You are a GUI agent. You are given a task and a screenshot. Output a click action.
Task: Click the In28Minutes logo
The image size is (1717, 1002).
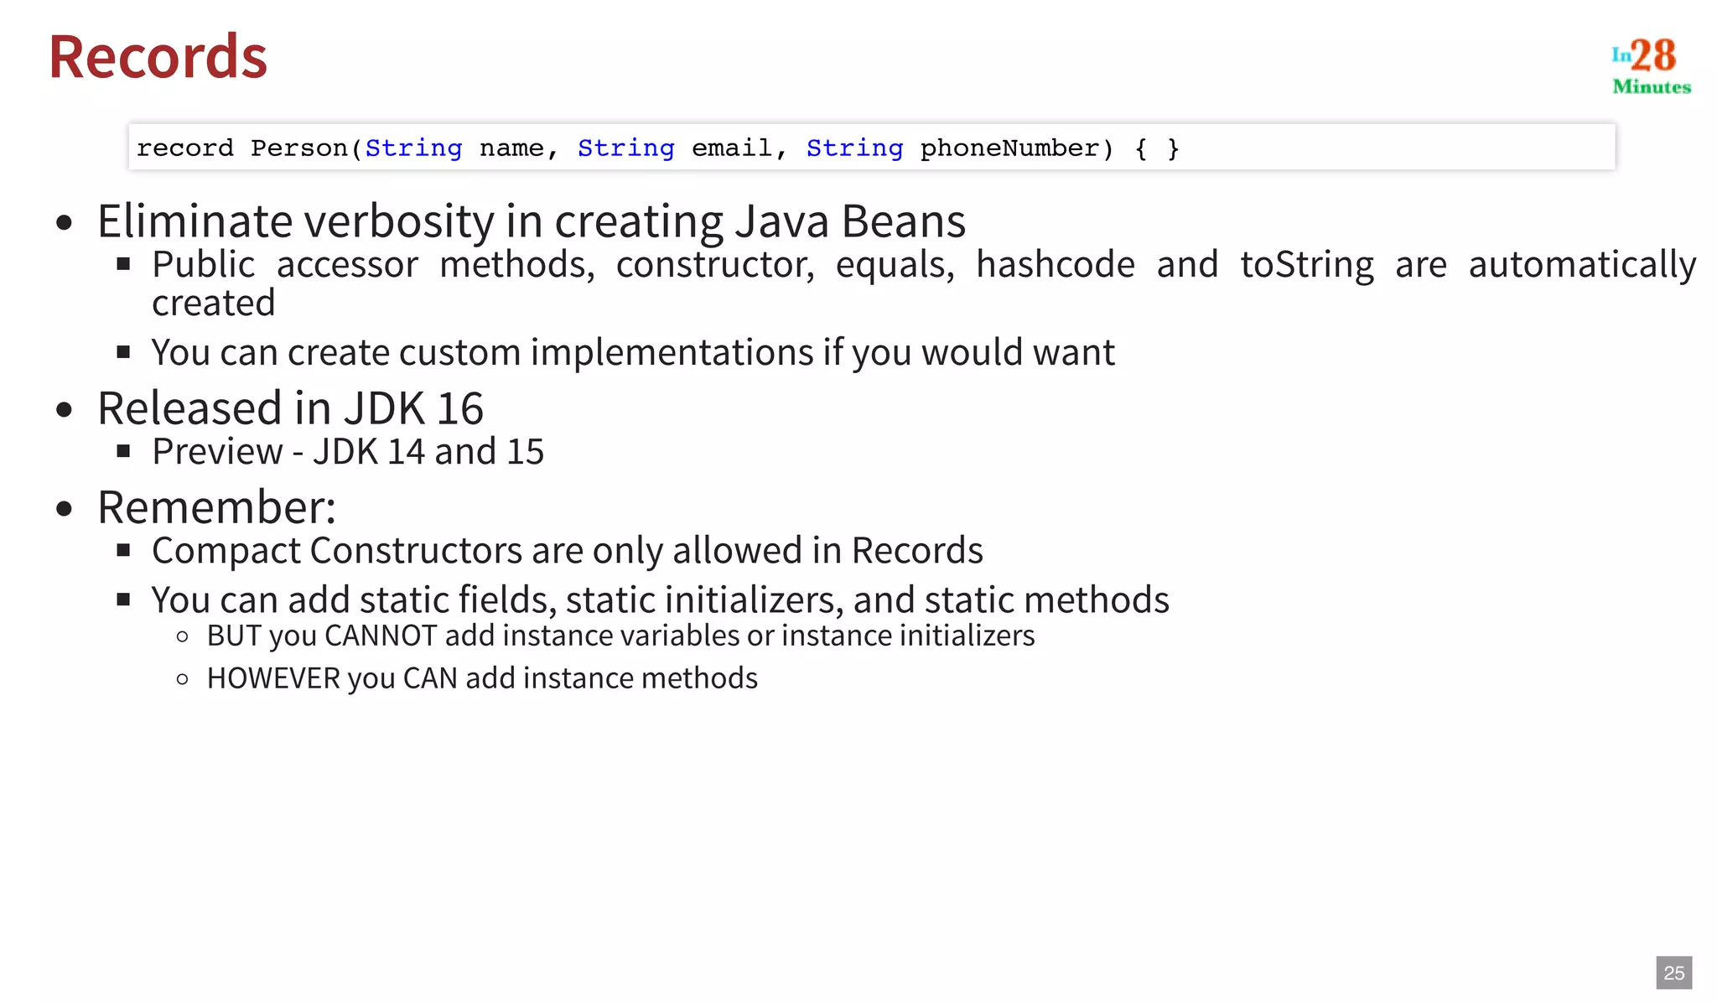tap(1651, 66)
